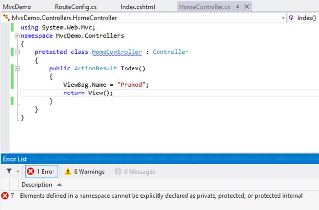The height and width of the screenshot is (210, 319).
Task: Open the Index.cshtml tab
Action: pos(137,7)
